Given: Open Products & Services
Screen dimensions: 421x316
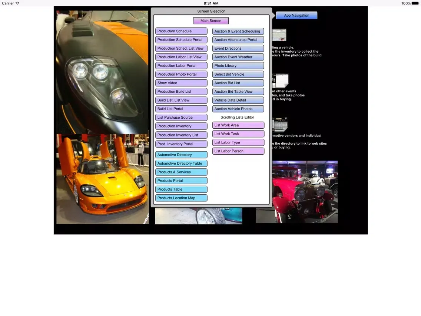Looking at the screenshot, I should [181, 172].
